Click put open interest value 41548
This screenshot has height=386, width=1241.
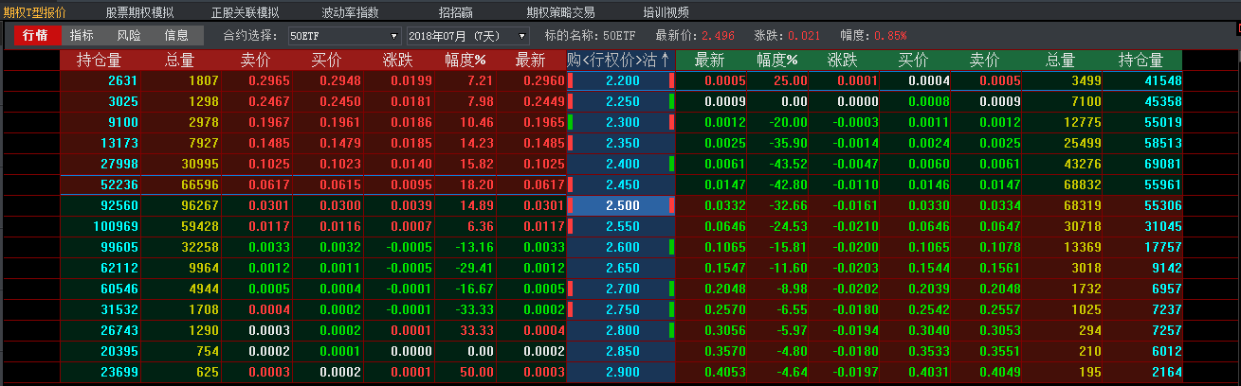(1163, 80)
